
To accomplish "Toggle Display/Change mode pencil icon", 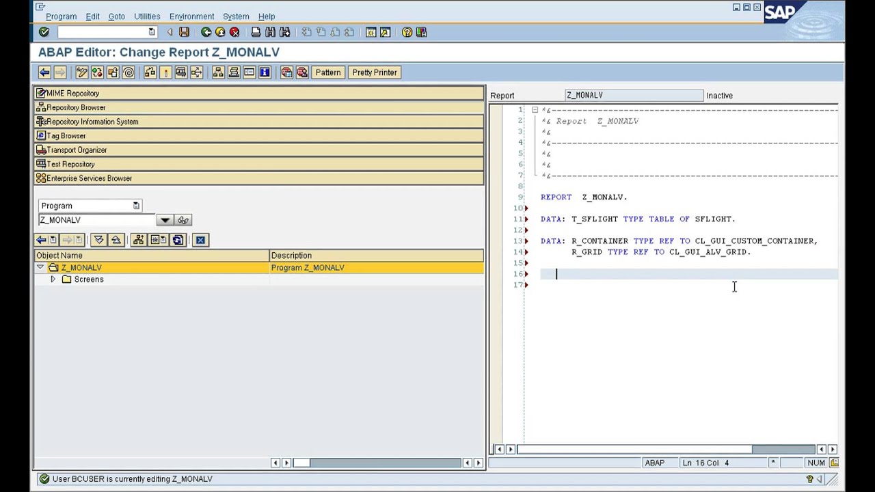I will tap(81, 72).
